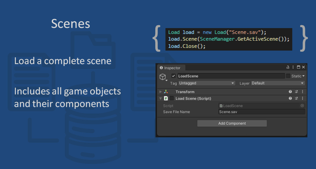Enable the Static checkbox
Image resolution: width=316 pixels, height=169 pixels.
pyautogui.click(x=288, y=76)
